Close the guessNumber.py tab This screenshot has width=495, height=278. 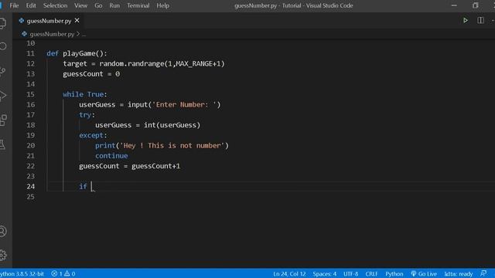(77, 21)
